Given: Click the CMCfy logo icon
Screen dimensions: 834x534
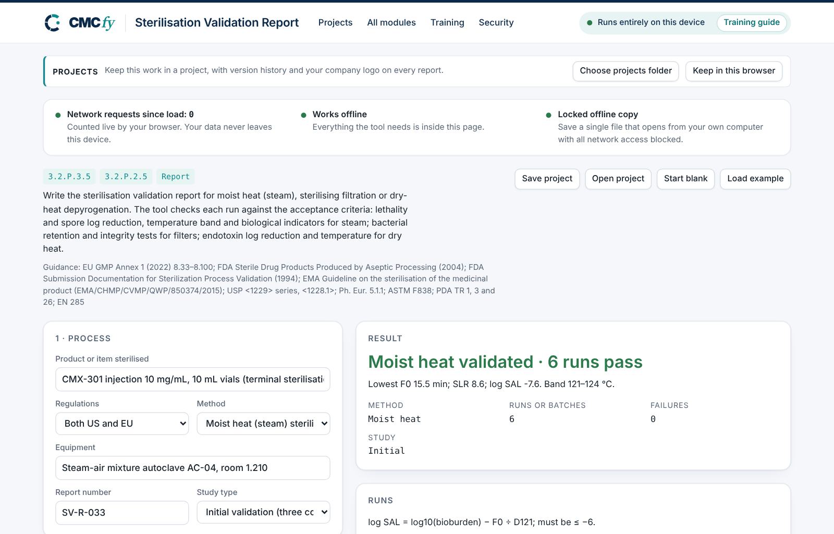Looking at the screenshot, I should (x=52, y=22).
